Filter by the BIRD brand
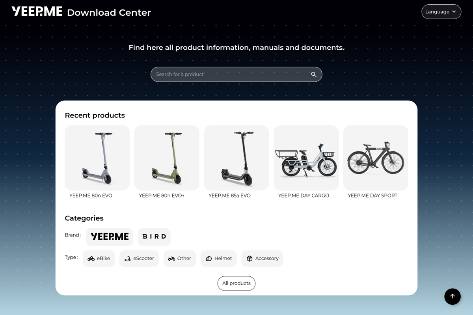 click(154, 237)
